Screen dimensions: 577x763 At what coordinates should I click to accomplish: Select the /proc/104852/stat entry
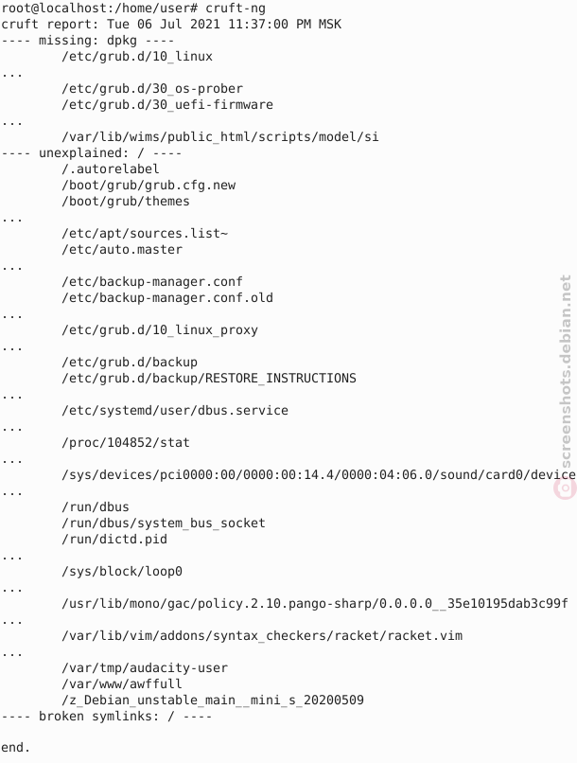click(126, 442)
